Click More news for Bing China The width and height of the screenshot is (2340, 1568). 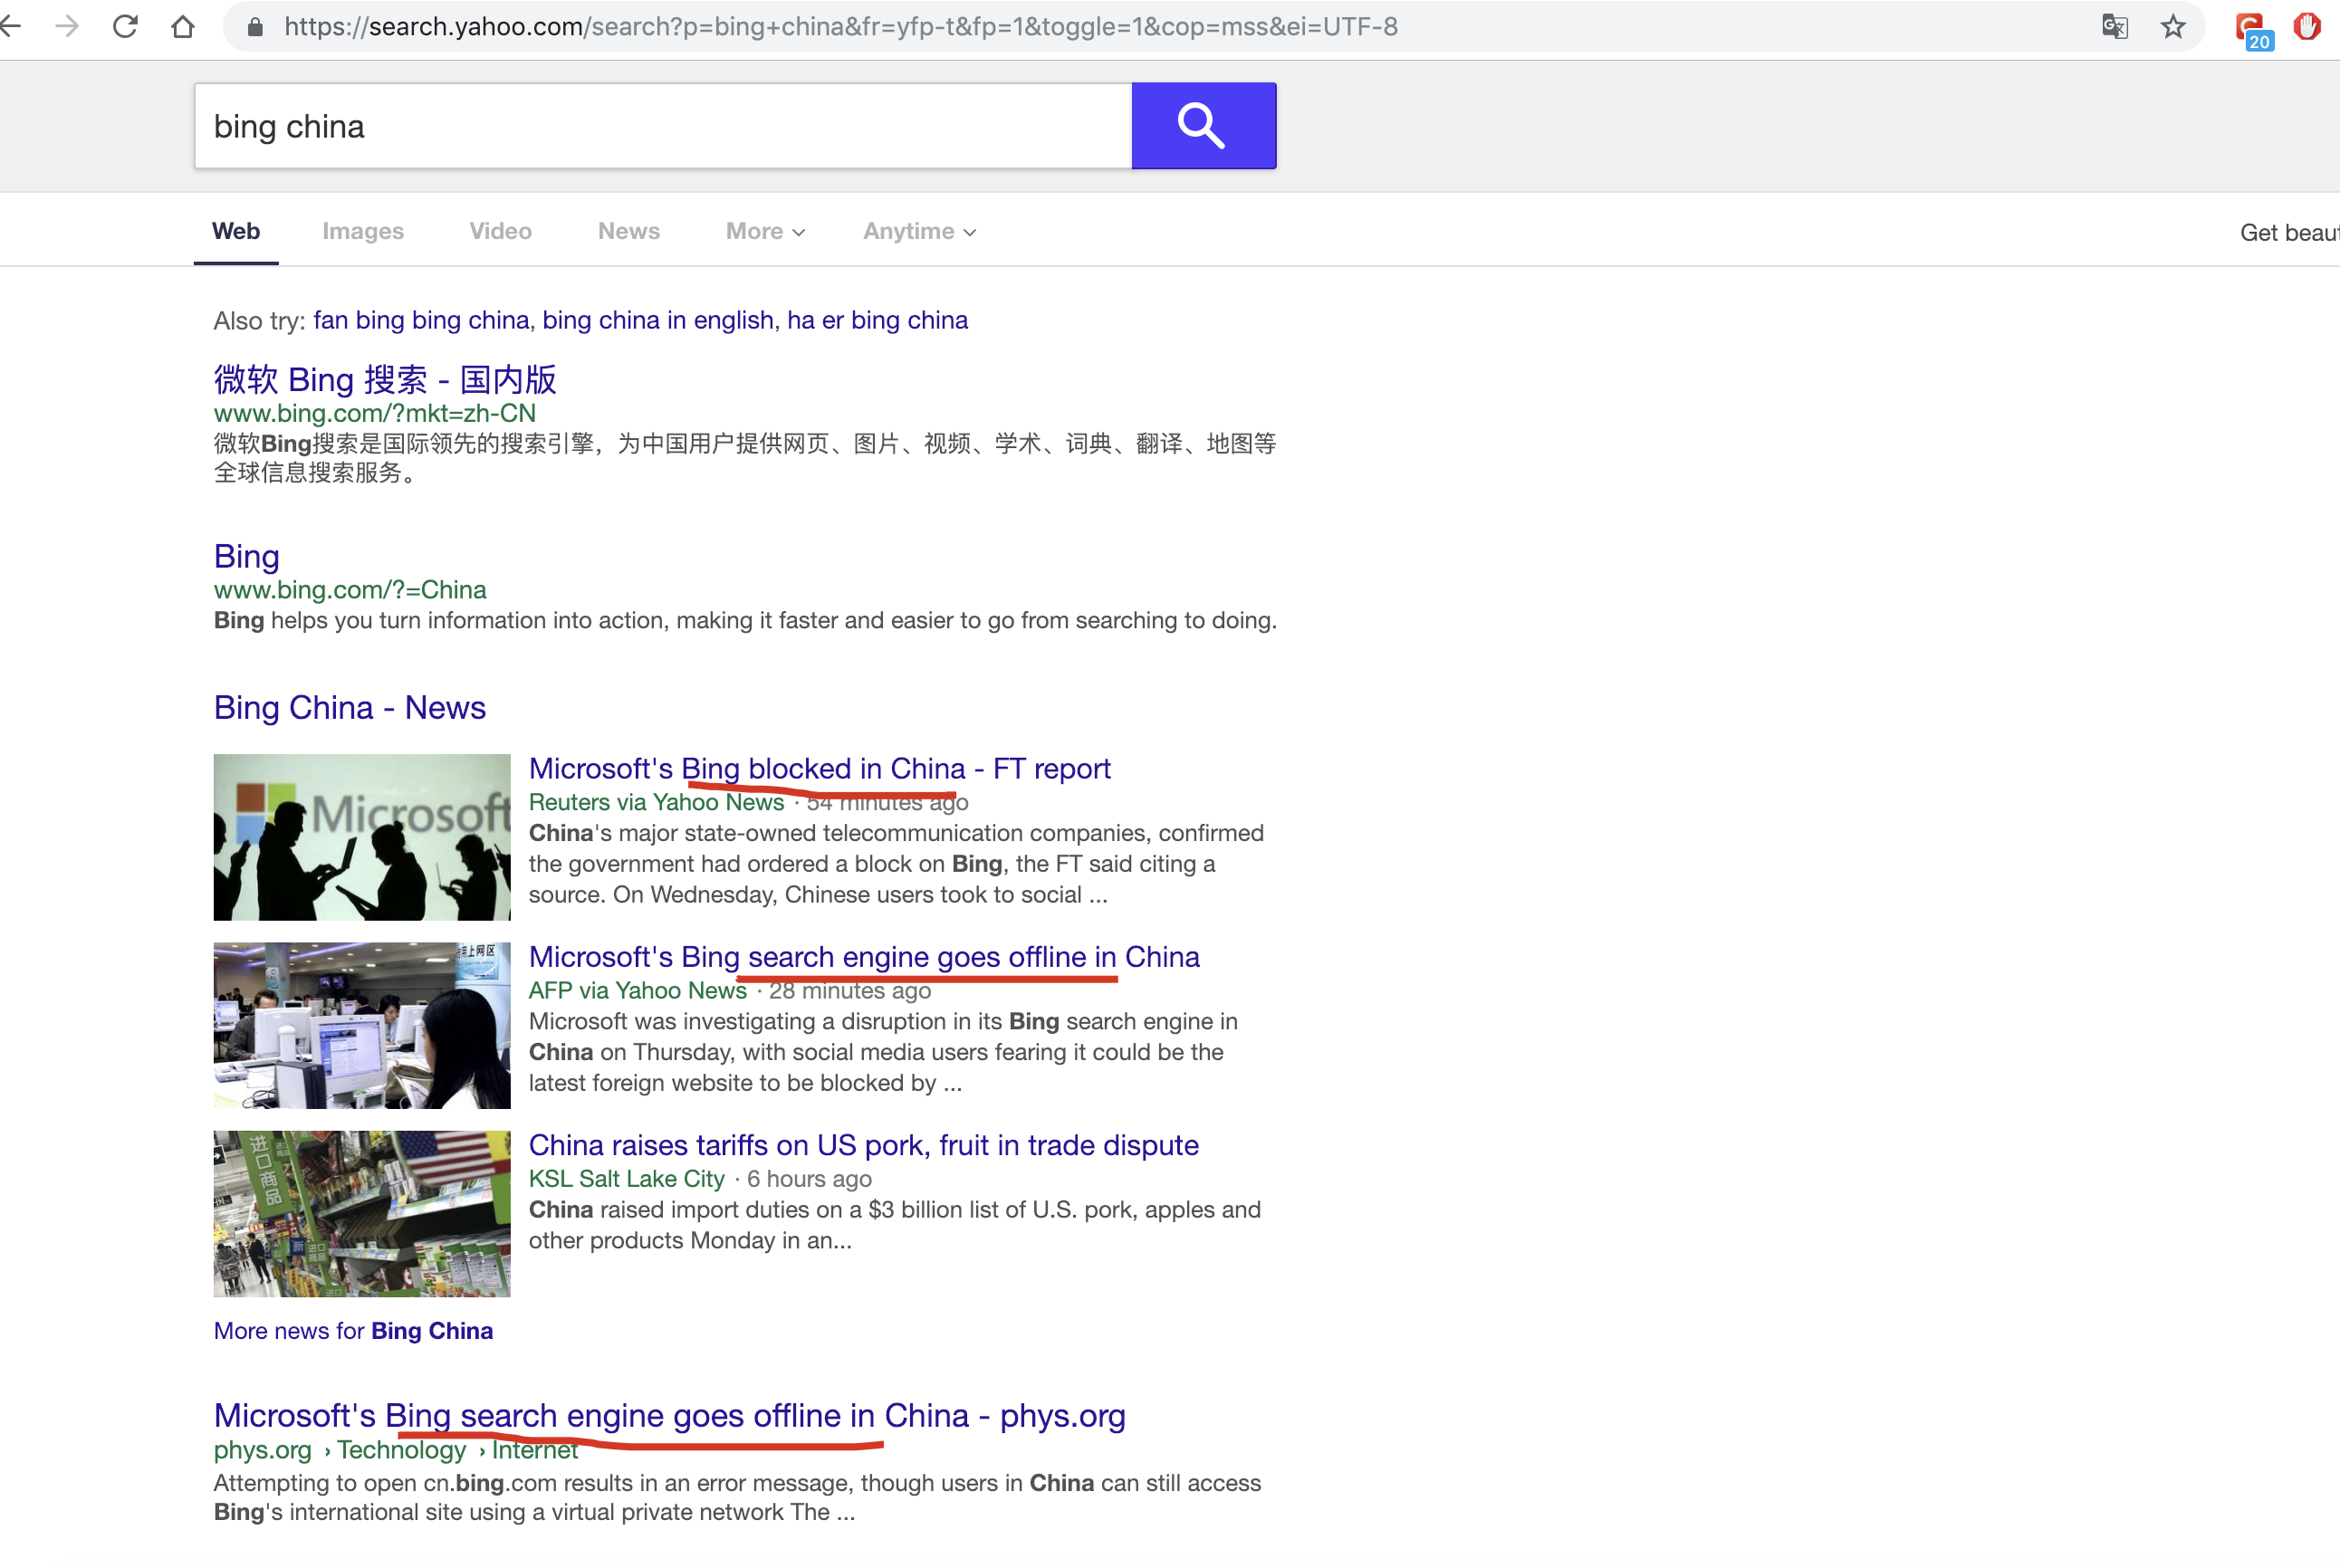pos(352,1331)
